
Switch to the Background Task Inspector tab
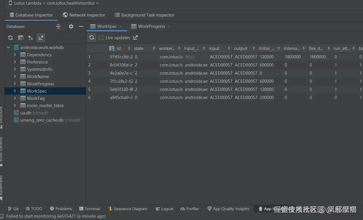click(144, 15)
